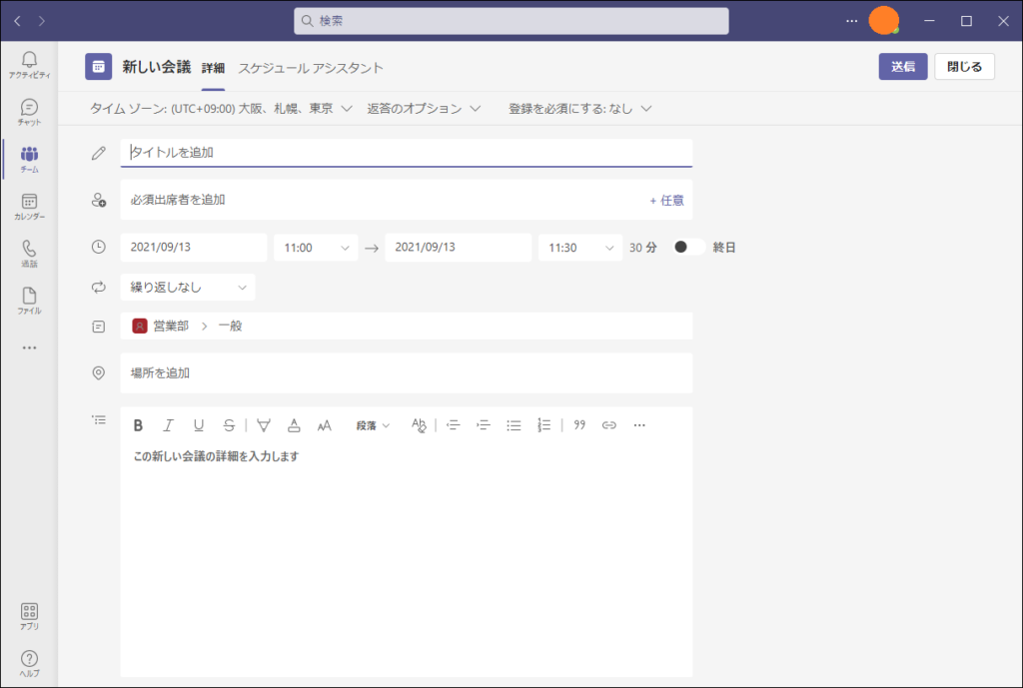Screen dimensions: 1023x688
Task: Click the search (検索) box
Action: [x=511, y=21]
